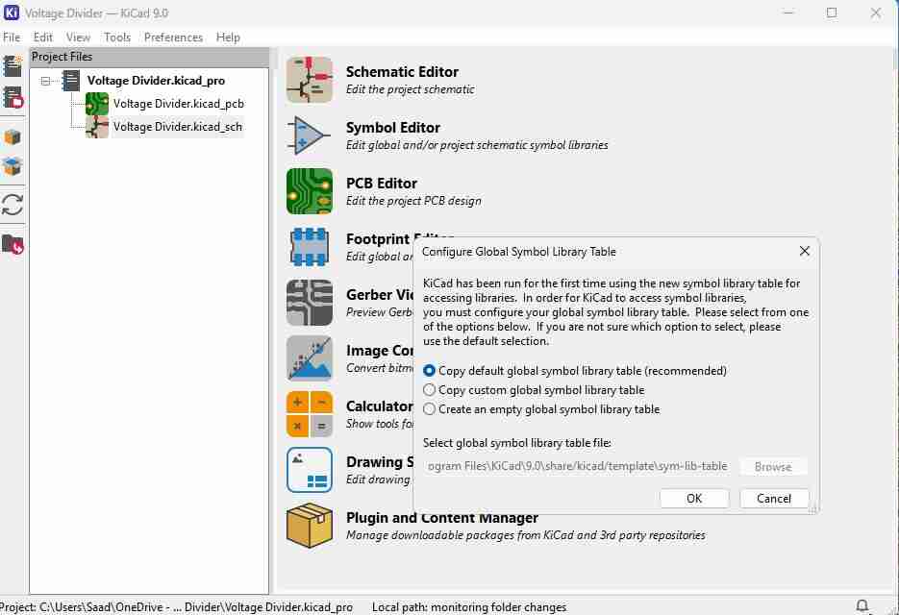Select Voltage Divider.kicad_sch in project tree
The height and width of the screenshot is (615, 899).
tap(177, 127)
